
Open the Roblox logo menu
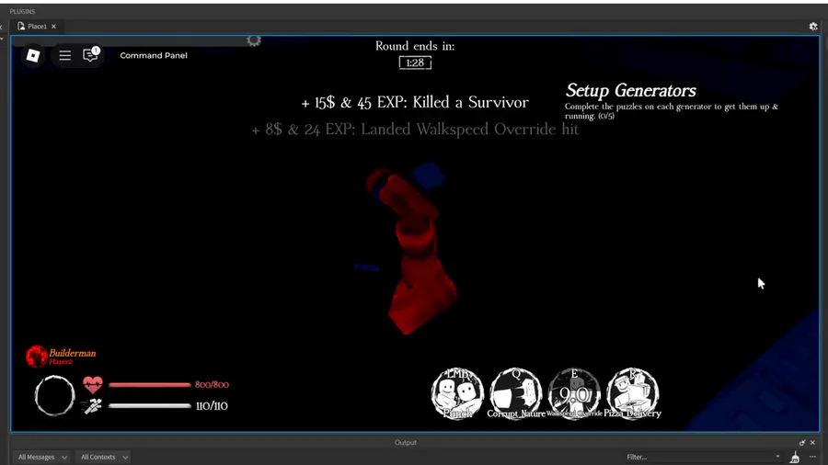tap(33, 55)
